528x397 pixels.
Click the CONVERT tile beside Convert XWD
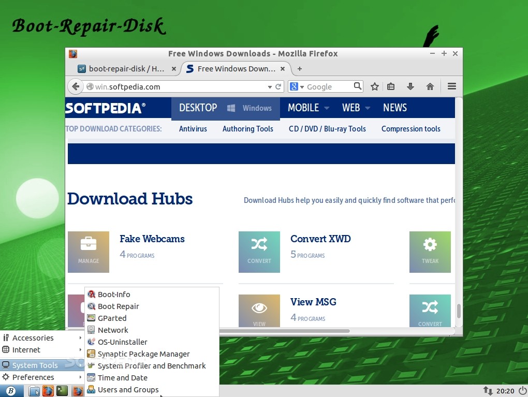[x=259, y=252]
